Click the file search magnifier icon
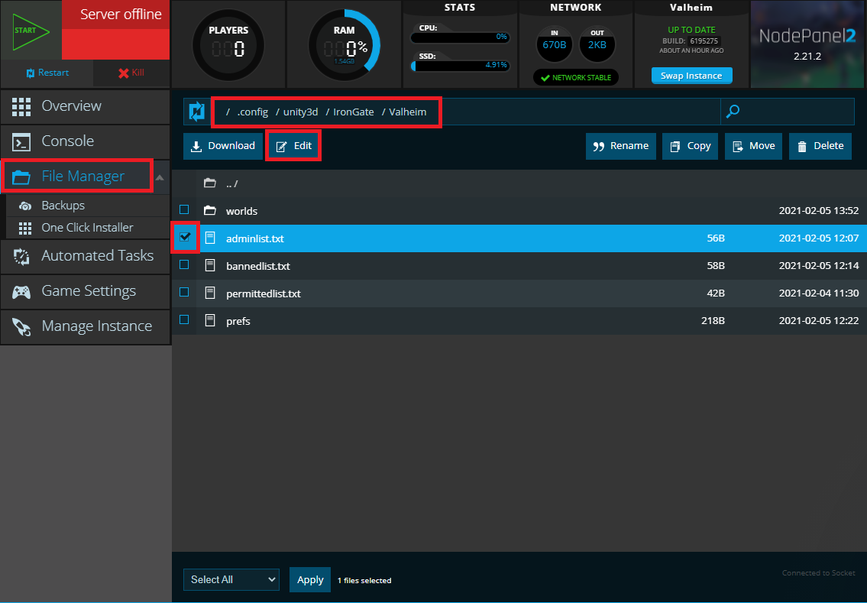The image size is (867, 603). click(733, 112)
